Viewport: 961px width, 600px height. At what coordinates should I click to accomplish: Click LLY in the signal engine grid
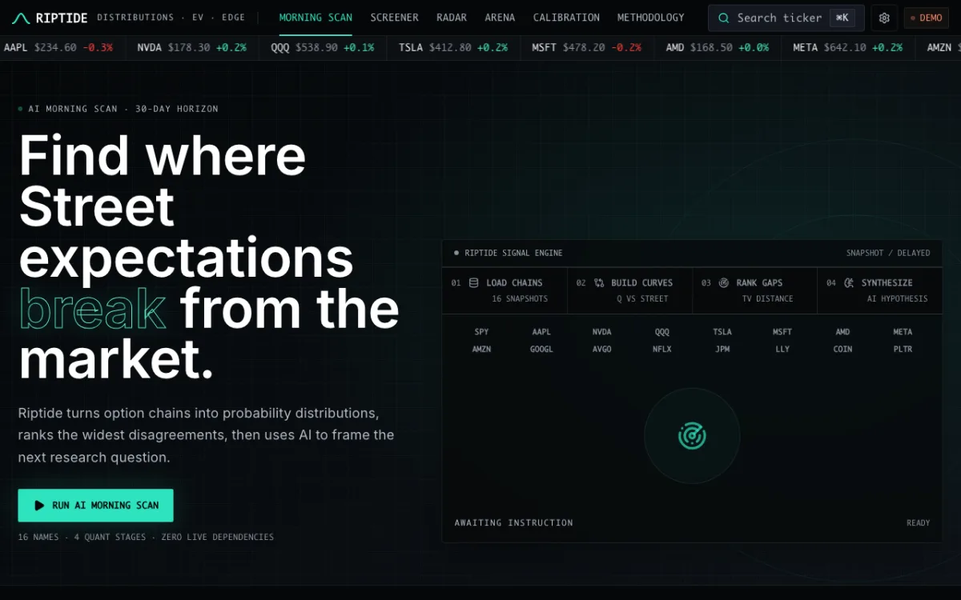tap(782, 350)
